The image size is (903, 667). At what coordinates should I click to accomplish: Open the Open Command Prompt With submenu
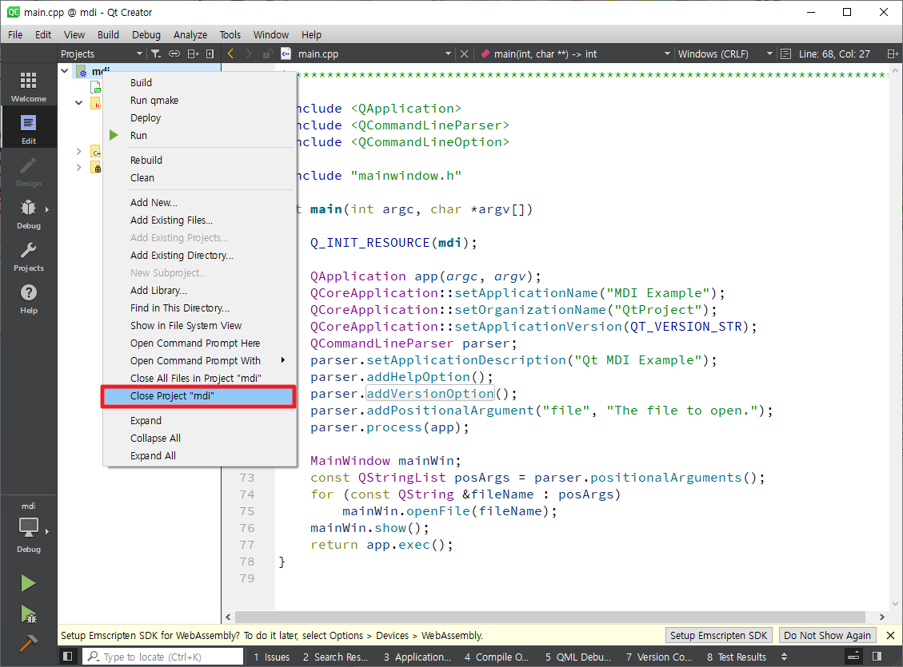click(x=199, y=360)
